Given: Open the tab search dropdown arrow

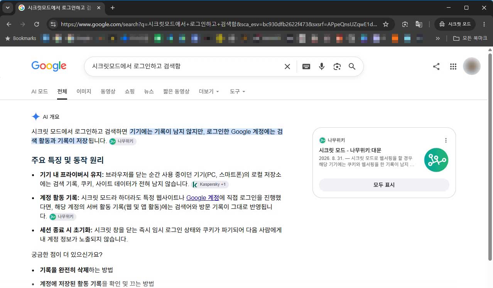Looking at the screenshot, I should [x=8, y=8].
